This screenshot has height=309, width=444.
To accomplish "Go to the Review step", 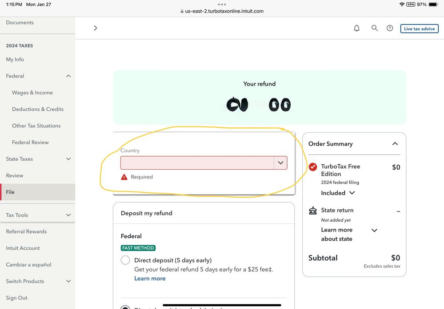I will 15,175.
